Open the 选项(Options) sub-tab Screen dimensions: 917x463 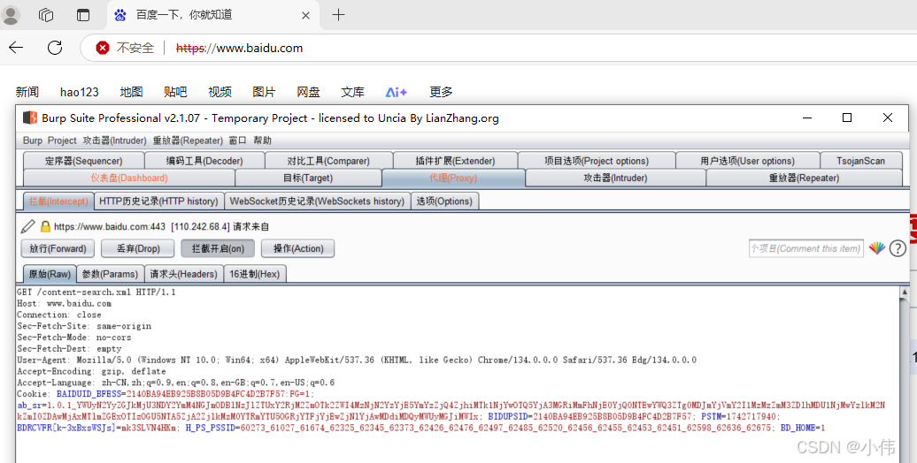(x=444, y=201)
